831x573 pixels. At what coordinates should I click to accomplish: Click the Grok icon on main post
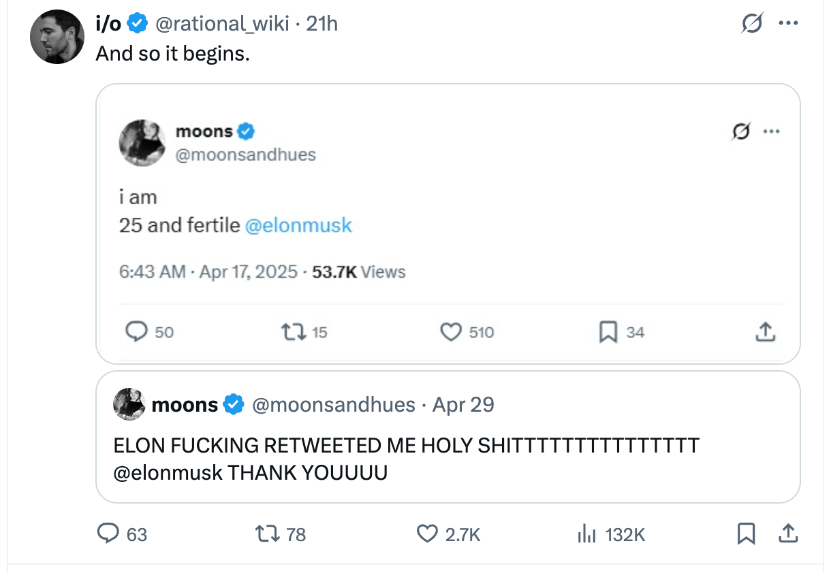pyautogui.click(x=752, y=24)
